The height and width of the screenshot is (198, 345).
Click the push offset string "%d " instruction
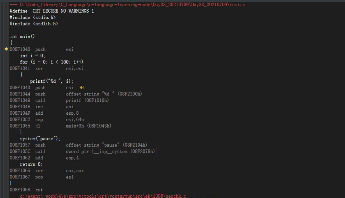pos(76,94)
